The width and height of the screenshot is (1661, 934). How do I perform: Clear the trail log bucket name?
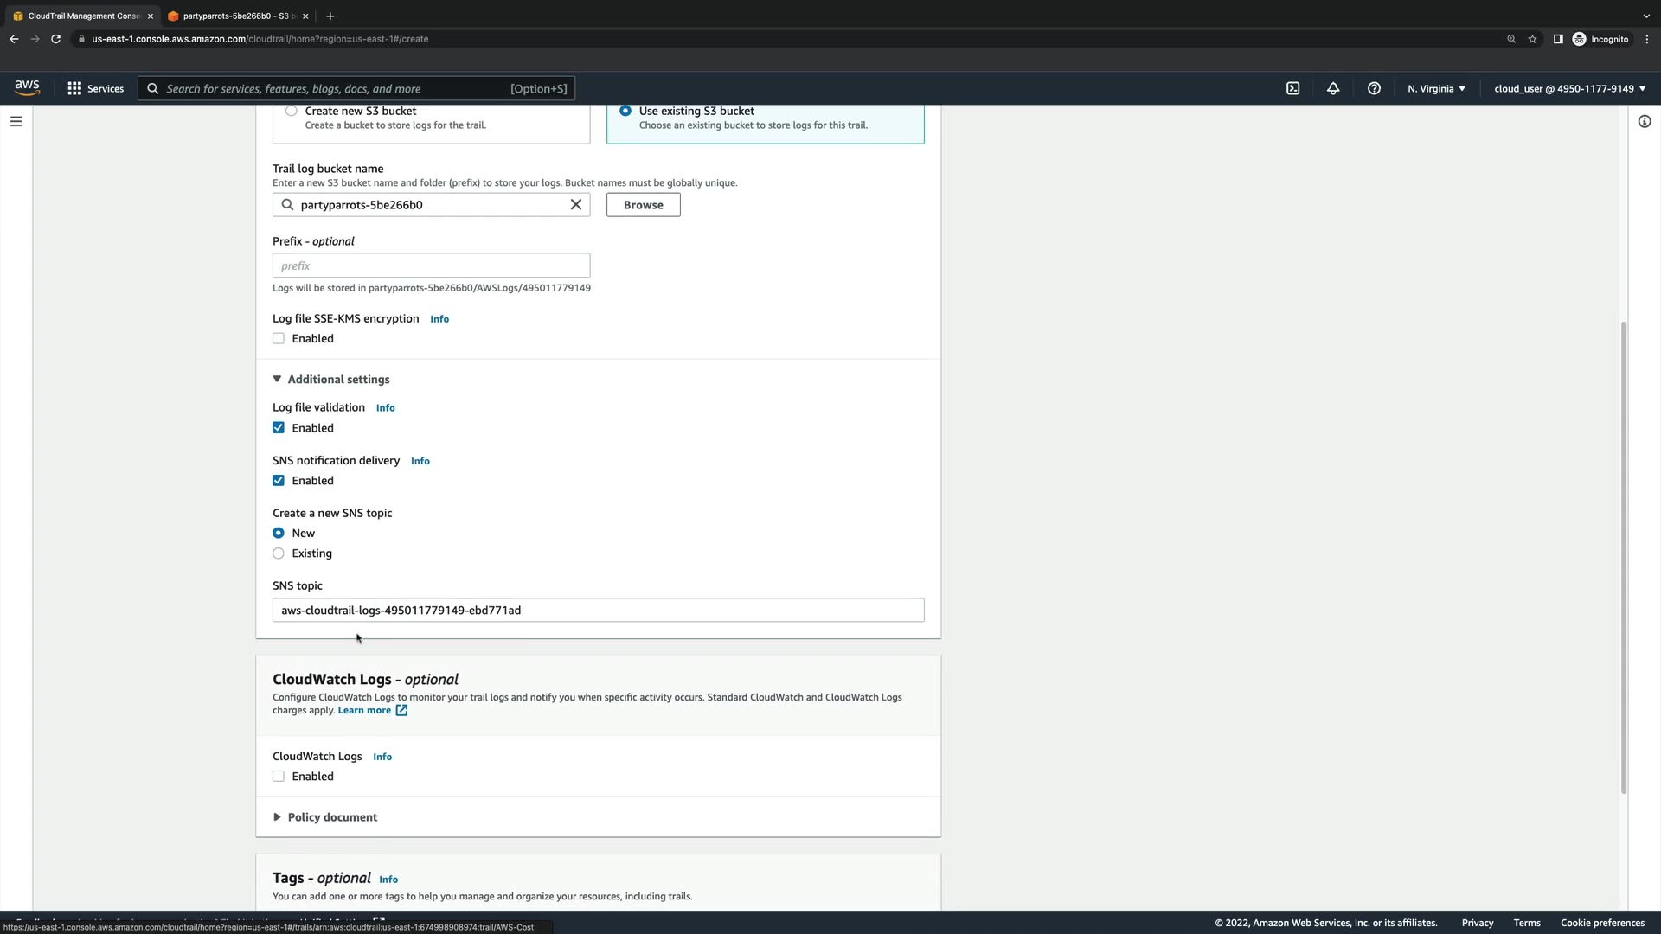tap(575, 205)
